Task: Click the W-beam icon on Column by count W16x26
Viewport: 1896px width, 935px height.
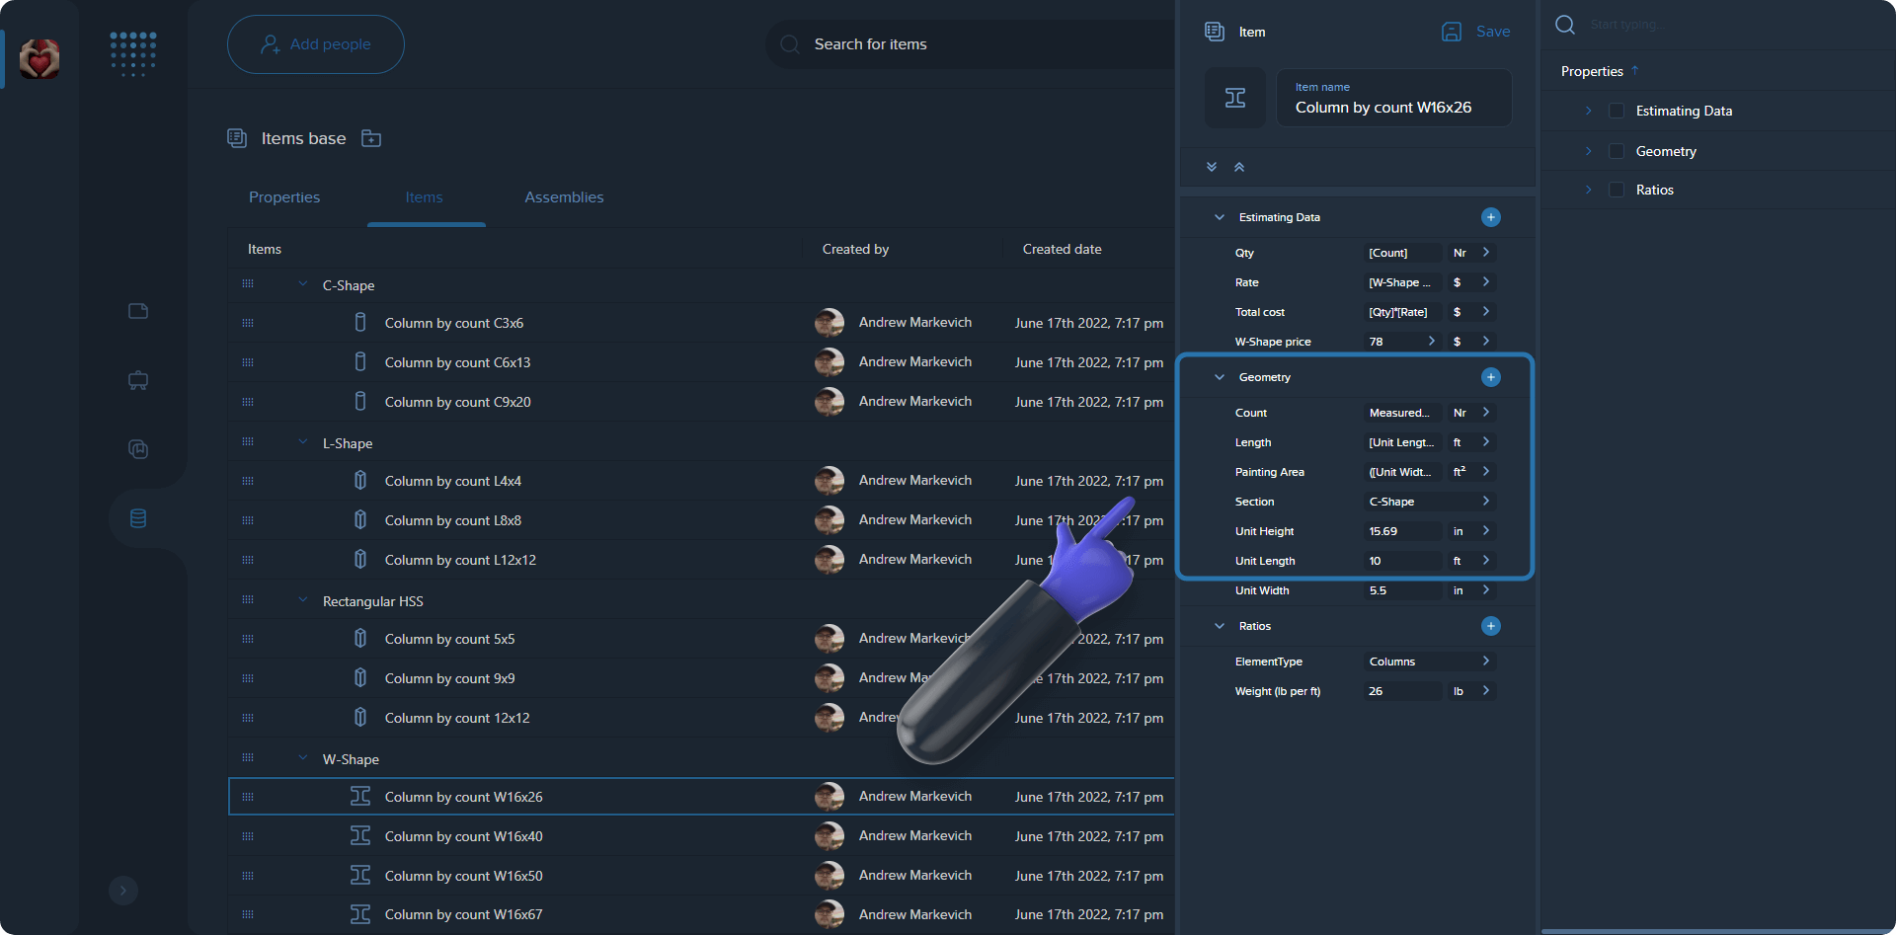Action: point(360,796)
